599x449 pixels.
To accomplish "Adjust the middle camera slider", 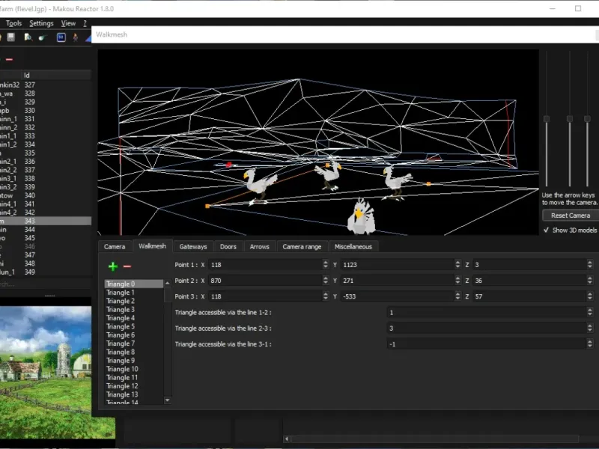I will [570, 119].
